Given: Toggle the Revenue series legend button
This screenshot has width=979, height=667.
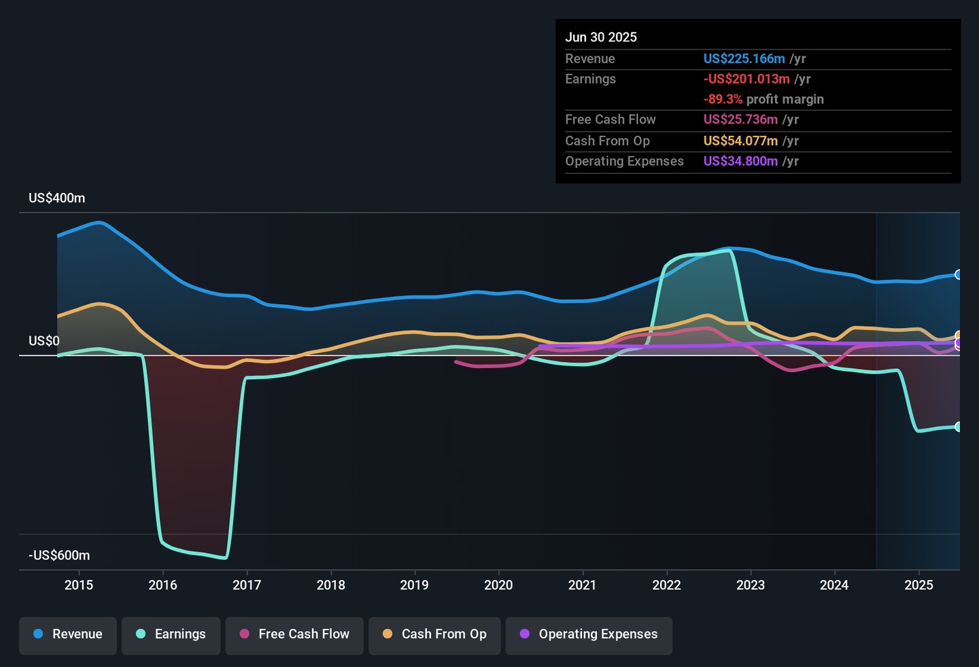Looking at the screenshot, I should pos(68,635).
